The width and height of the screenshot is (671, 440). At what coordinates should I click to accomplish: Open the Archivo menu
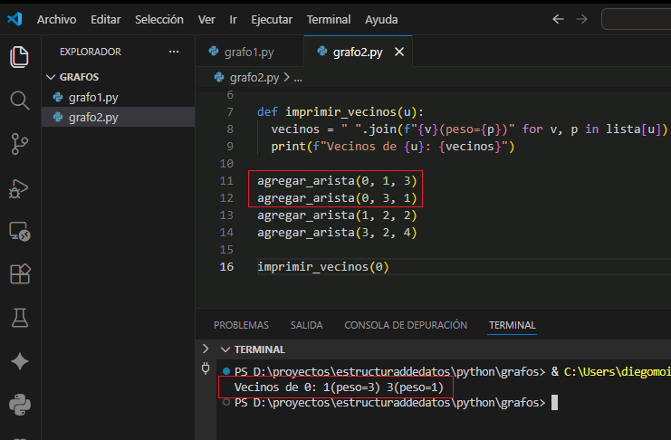(56, 19)
